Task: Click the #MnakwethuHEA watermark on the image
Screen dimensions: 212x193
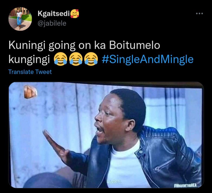Action: (185, 185)
